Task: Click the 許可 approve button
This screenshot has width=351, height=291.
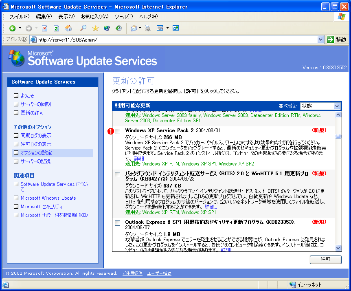Action: pos(325,259)
